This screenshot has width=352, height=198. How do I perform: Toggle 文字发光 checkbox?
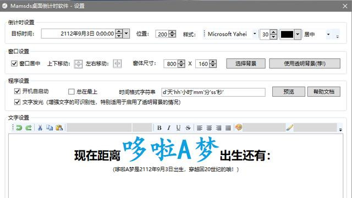tap(17, 102)
